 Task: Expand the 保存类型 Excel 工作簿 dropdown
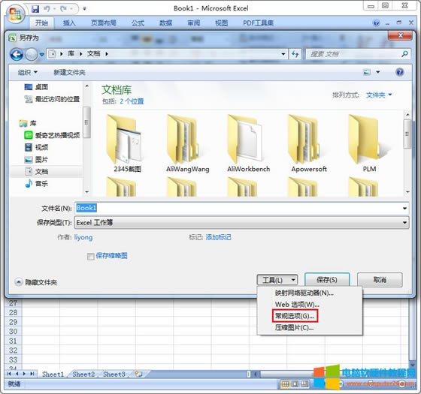[241, 222]
